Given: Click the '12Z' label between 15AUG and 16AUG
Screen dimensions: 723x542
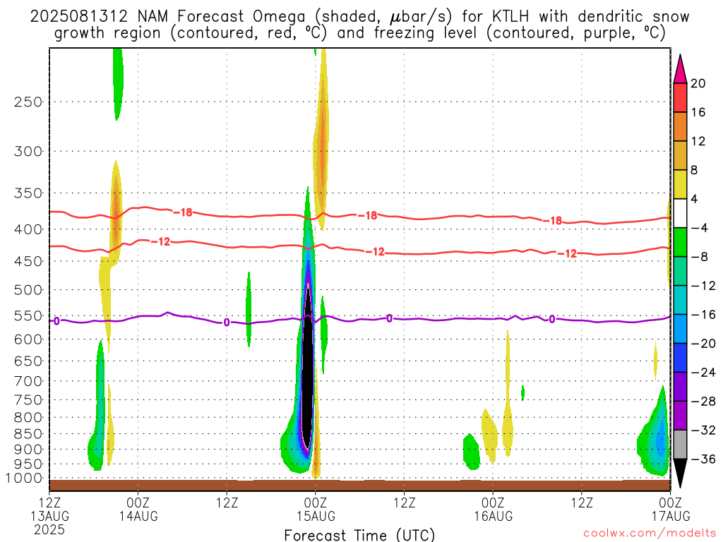Looking at the screenshot, I should point(405,502).
